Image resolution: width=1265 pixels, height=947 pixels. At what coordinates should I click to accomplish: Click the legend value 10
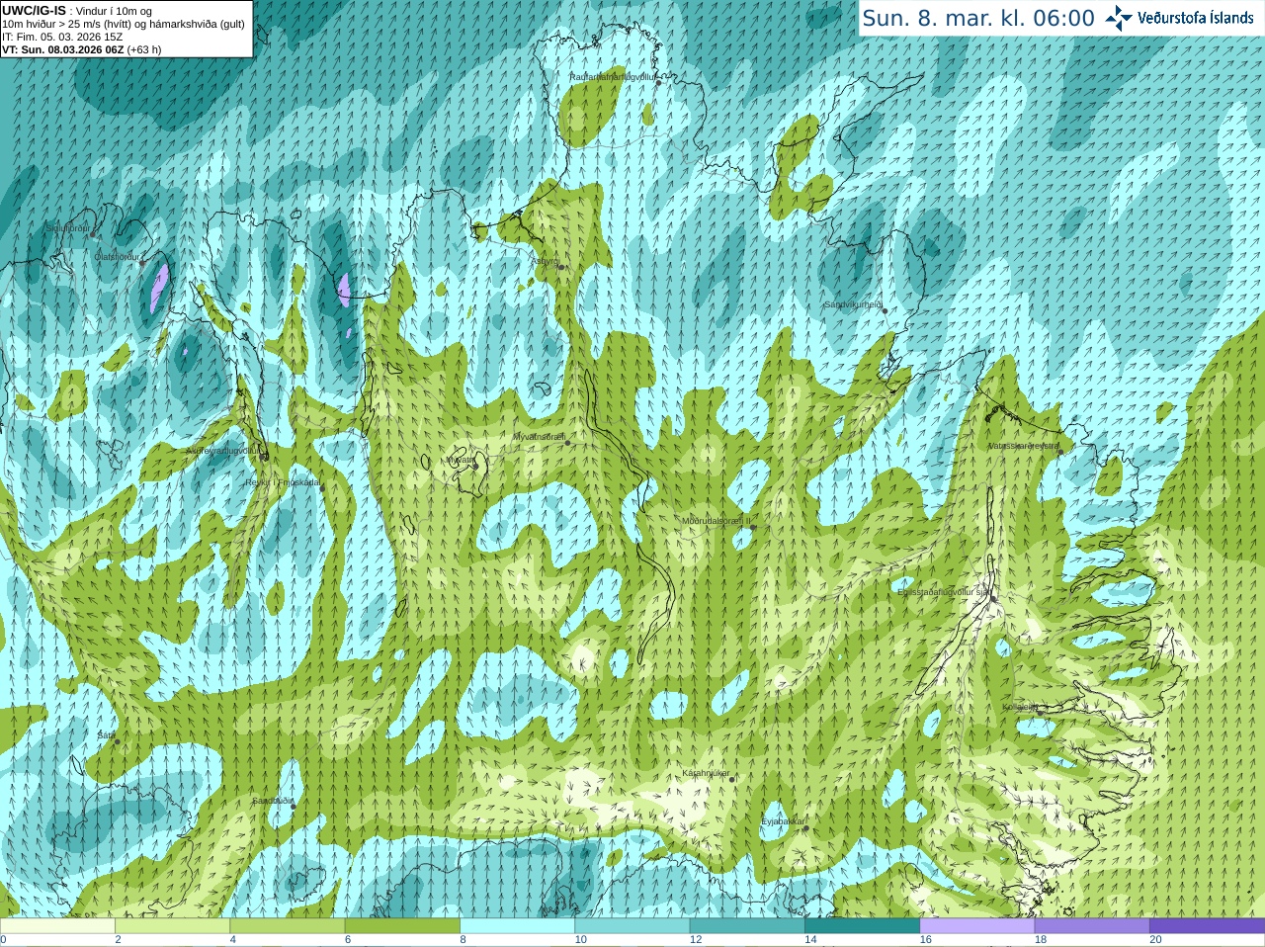580,940
